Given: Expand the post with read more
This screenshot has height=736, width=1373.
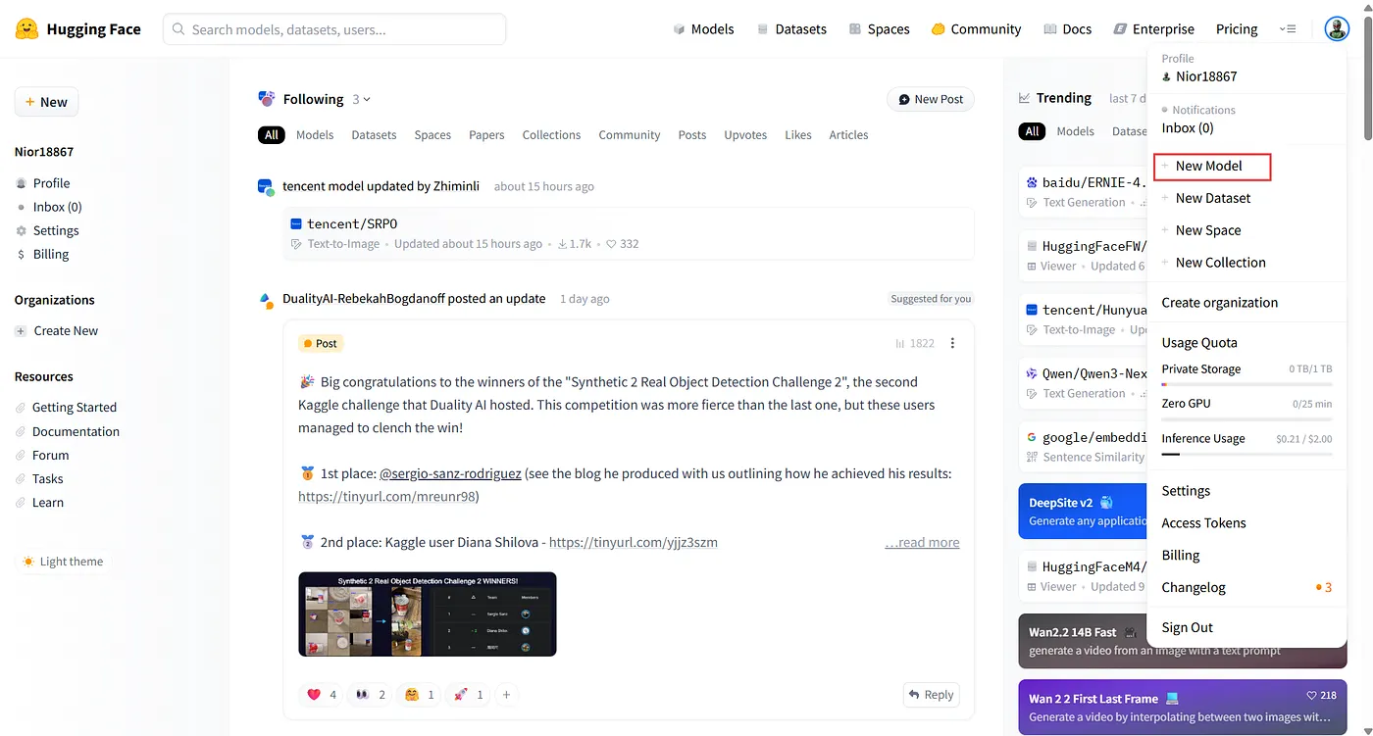Looking at the screenshot, I should pyautogui.click(x=922, y=542).
